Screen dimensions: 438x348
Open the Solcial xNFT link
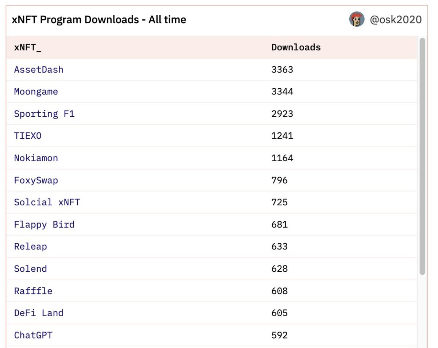tap(47, 202)
